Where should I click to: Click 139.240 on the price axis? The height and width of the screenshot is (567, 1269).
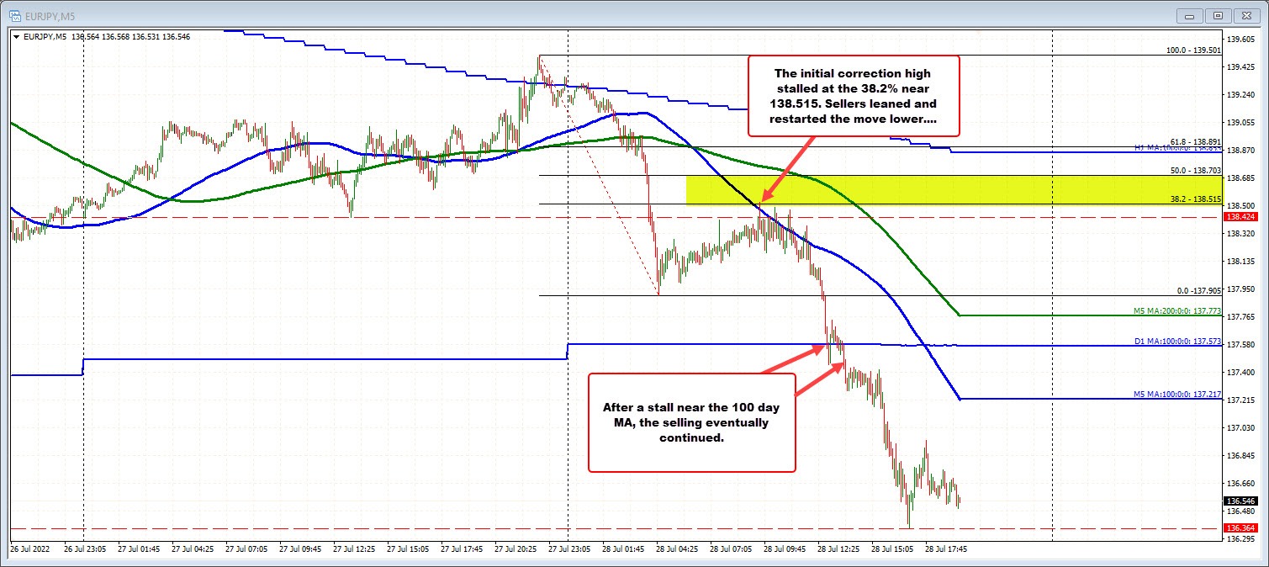[x=1241, y=94]
